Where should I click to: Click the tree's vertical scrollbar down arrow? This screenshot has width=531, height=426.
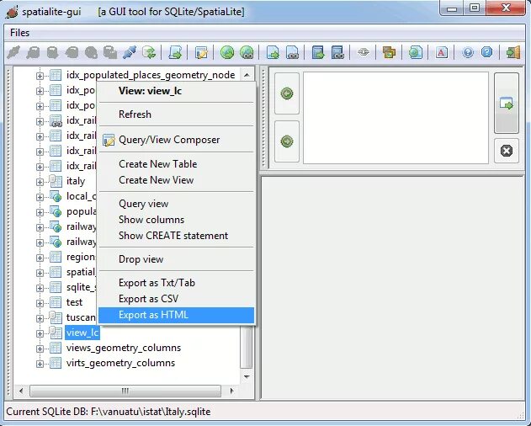pyautogui.click(x=247, y=376)
